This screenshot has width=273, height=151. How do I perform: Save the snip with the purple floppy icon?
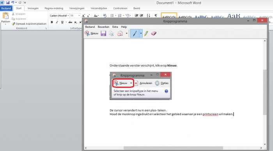tap(103, 33)
